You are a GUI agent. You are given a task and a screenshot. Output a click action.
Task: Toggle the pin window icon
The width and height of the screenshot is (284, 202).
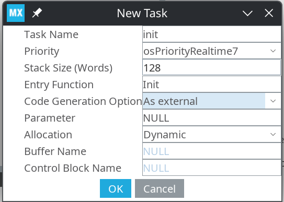37,13
